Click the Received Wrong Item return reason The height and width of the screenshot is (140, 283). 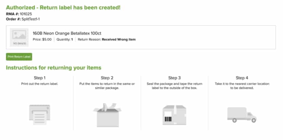[119, 39]
